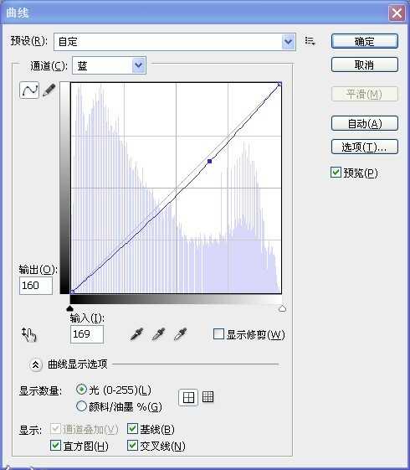Open the 通道(C) channel dropdown
410x470 pixels.
(x=110, y=65)
